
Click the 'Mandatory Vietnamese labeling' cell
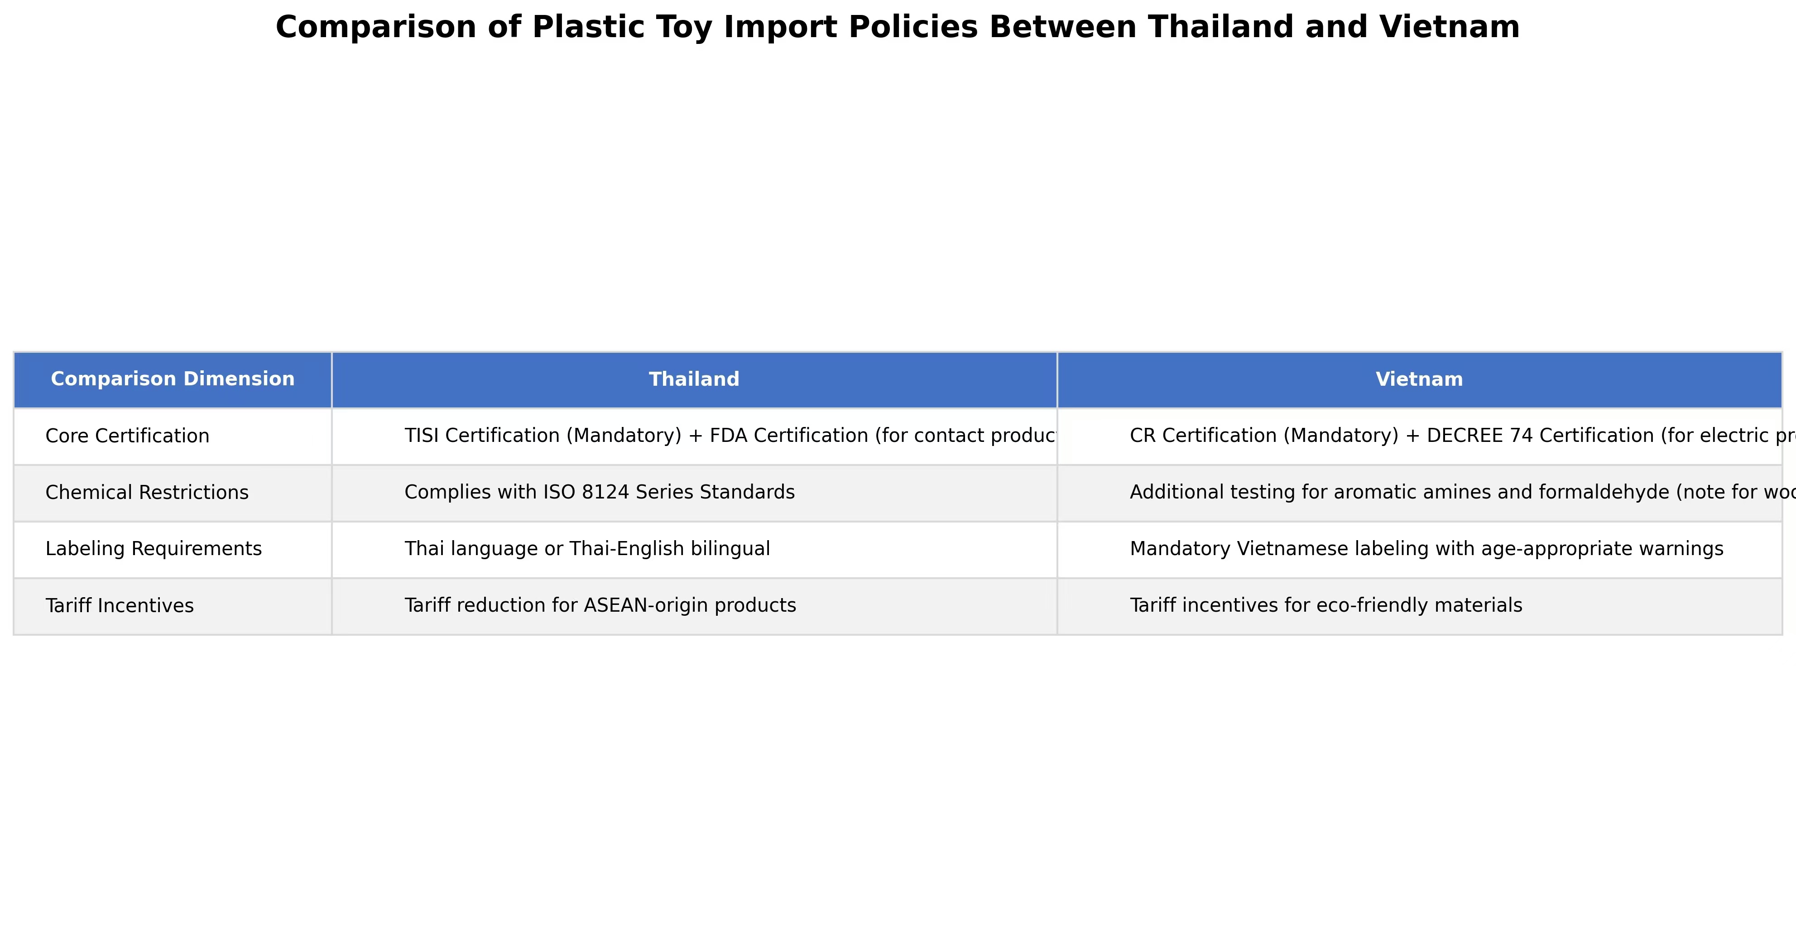(x=1426, y=549)
